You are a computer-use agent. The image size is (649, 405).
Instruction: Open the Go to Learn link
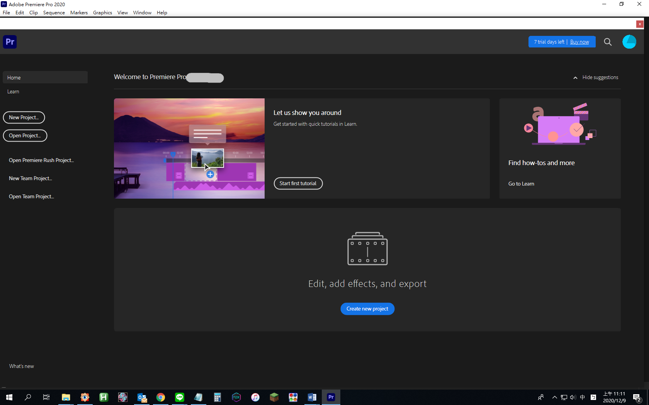(521, 184)
